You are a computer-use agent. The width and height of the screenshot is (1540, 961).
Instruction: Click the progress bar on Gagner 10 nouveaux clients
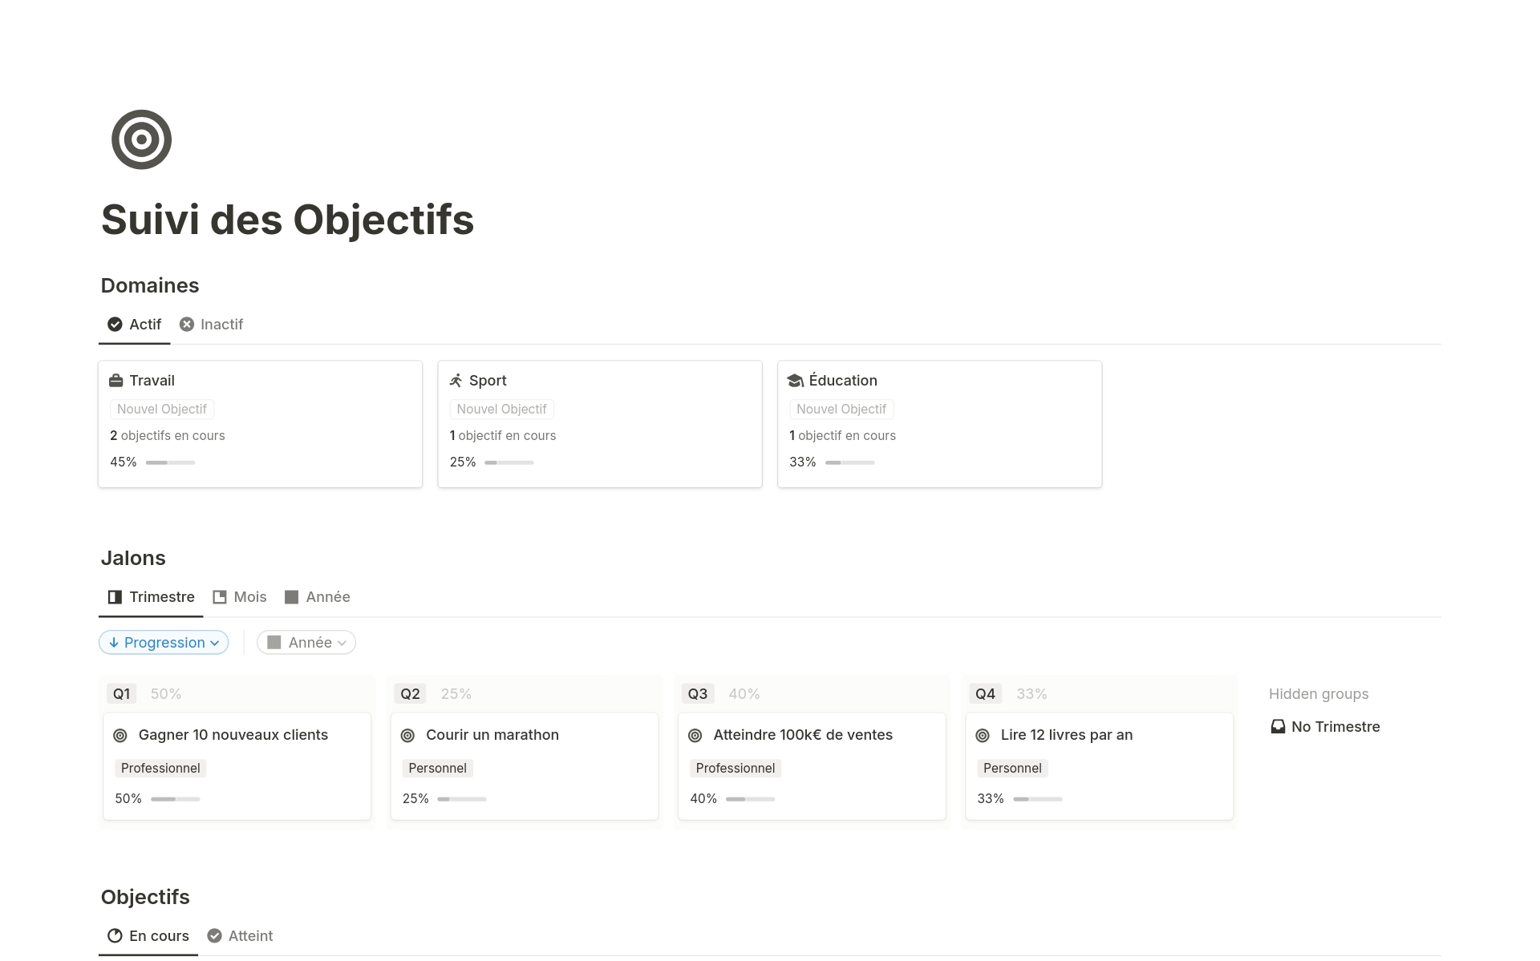click(x=174, y=798)
